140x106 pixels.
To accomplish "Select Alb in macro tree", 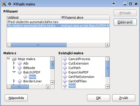I will click(26, 63).
